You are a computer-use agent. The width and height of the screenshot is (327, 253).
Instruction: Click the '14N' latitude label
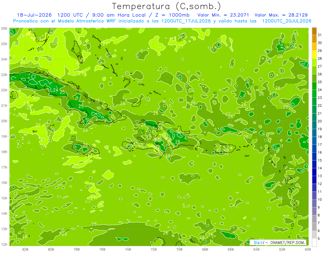tap(4, 213)
